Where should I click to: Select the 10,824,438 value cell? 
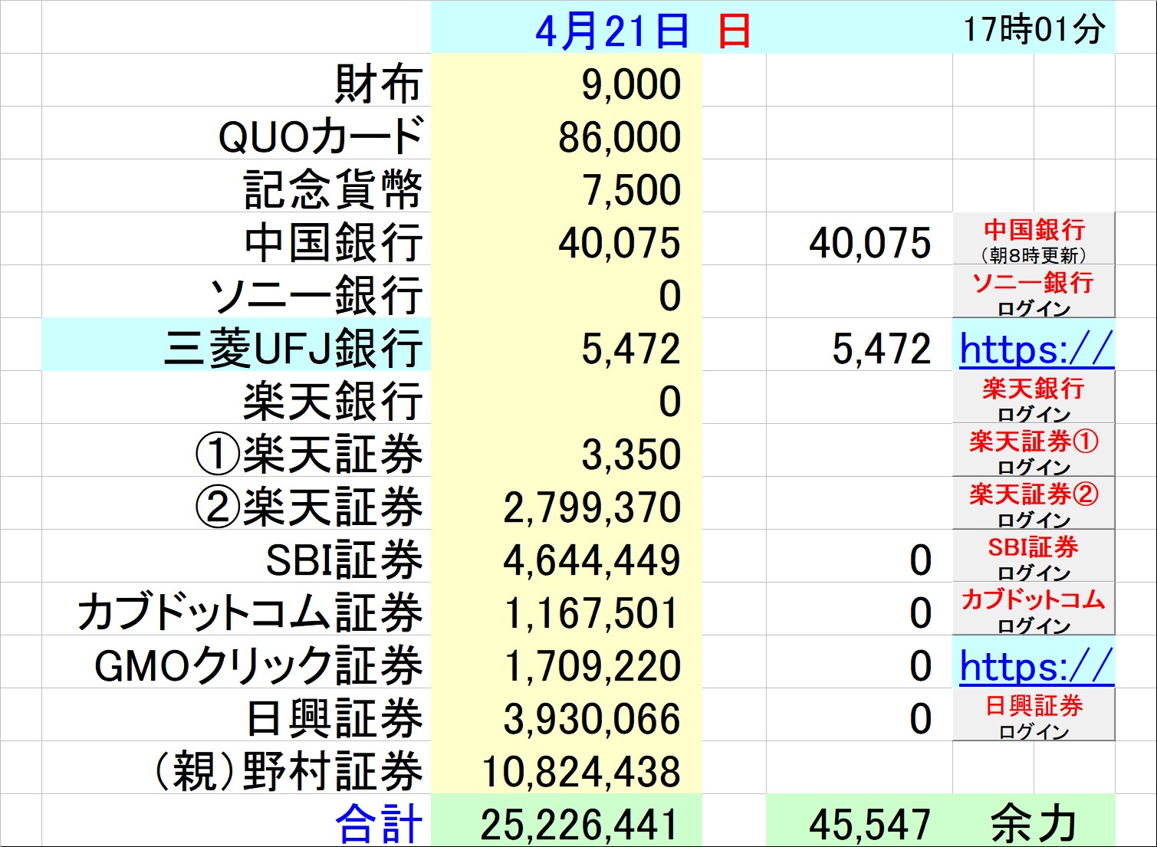coord(567,767)
